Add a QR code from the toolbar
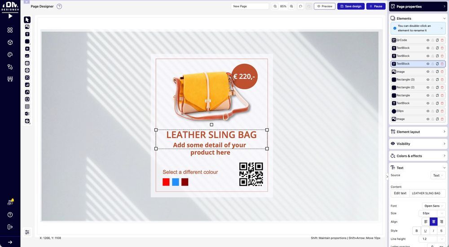449x247 pixels. [x=27, y=78]
